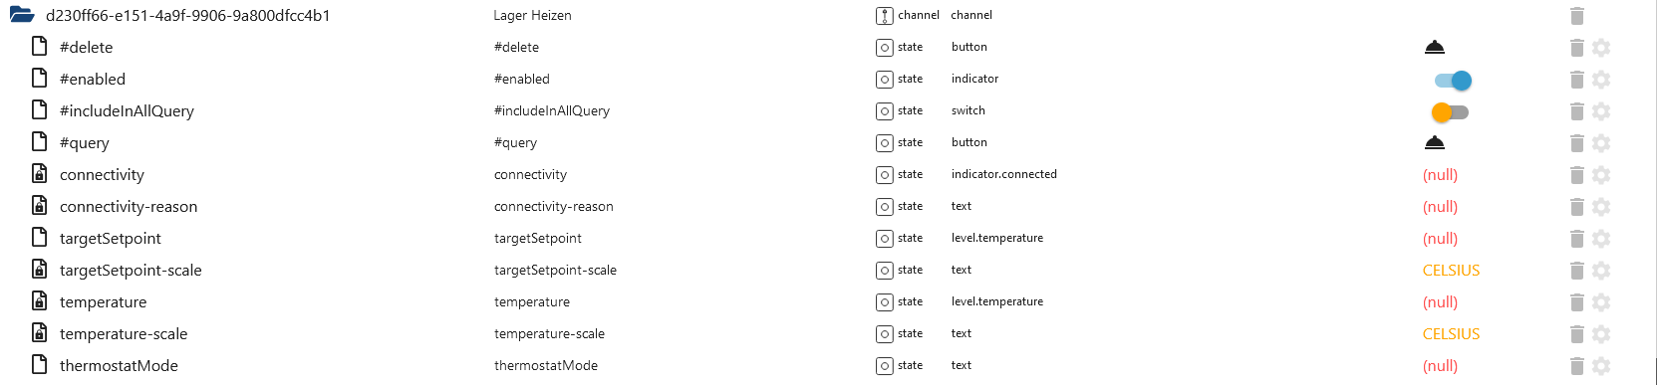This screenshot has width=1657, height=385.
Task: Click the targetSetpoint (null) value
Action: click(x=1440, y=239)
